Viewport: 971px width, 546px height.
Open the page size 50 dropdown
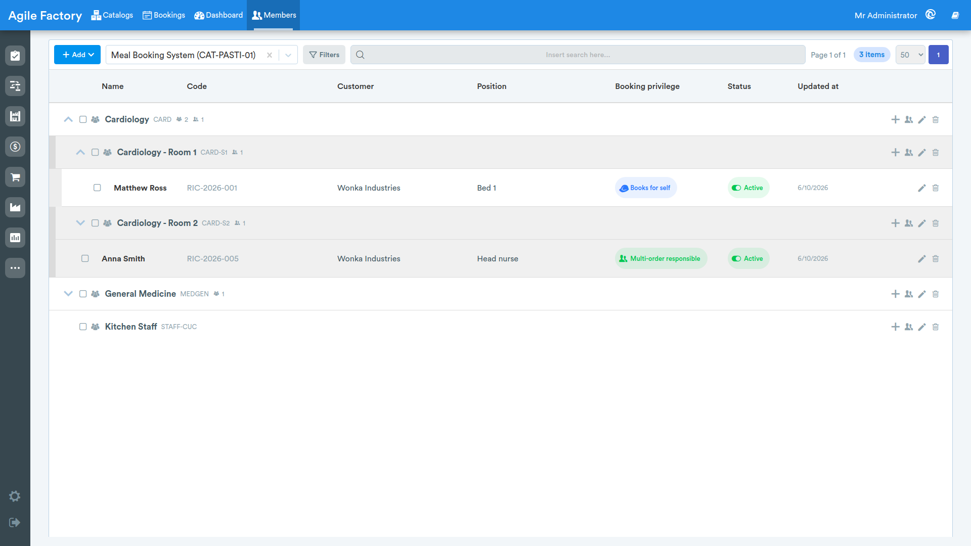[910, 55]
